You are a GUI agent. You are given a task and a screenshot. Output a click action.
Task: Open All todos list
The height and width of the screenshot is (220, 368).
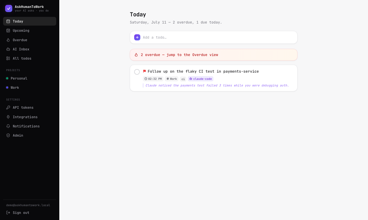30,58
